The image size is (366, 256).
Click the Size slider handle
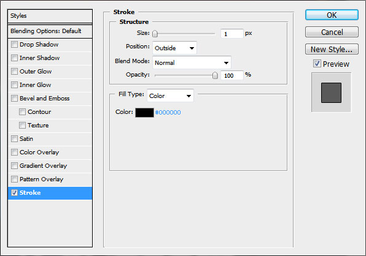tap(155, 34)
